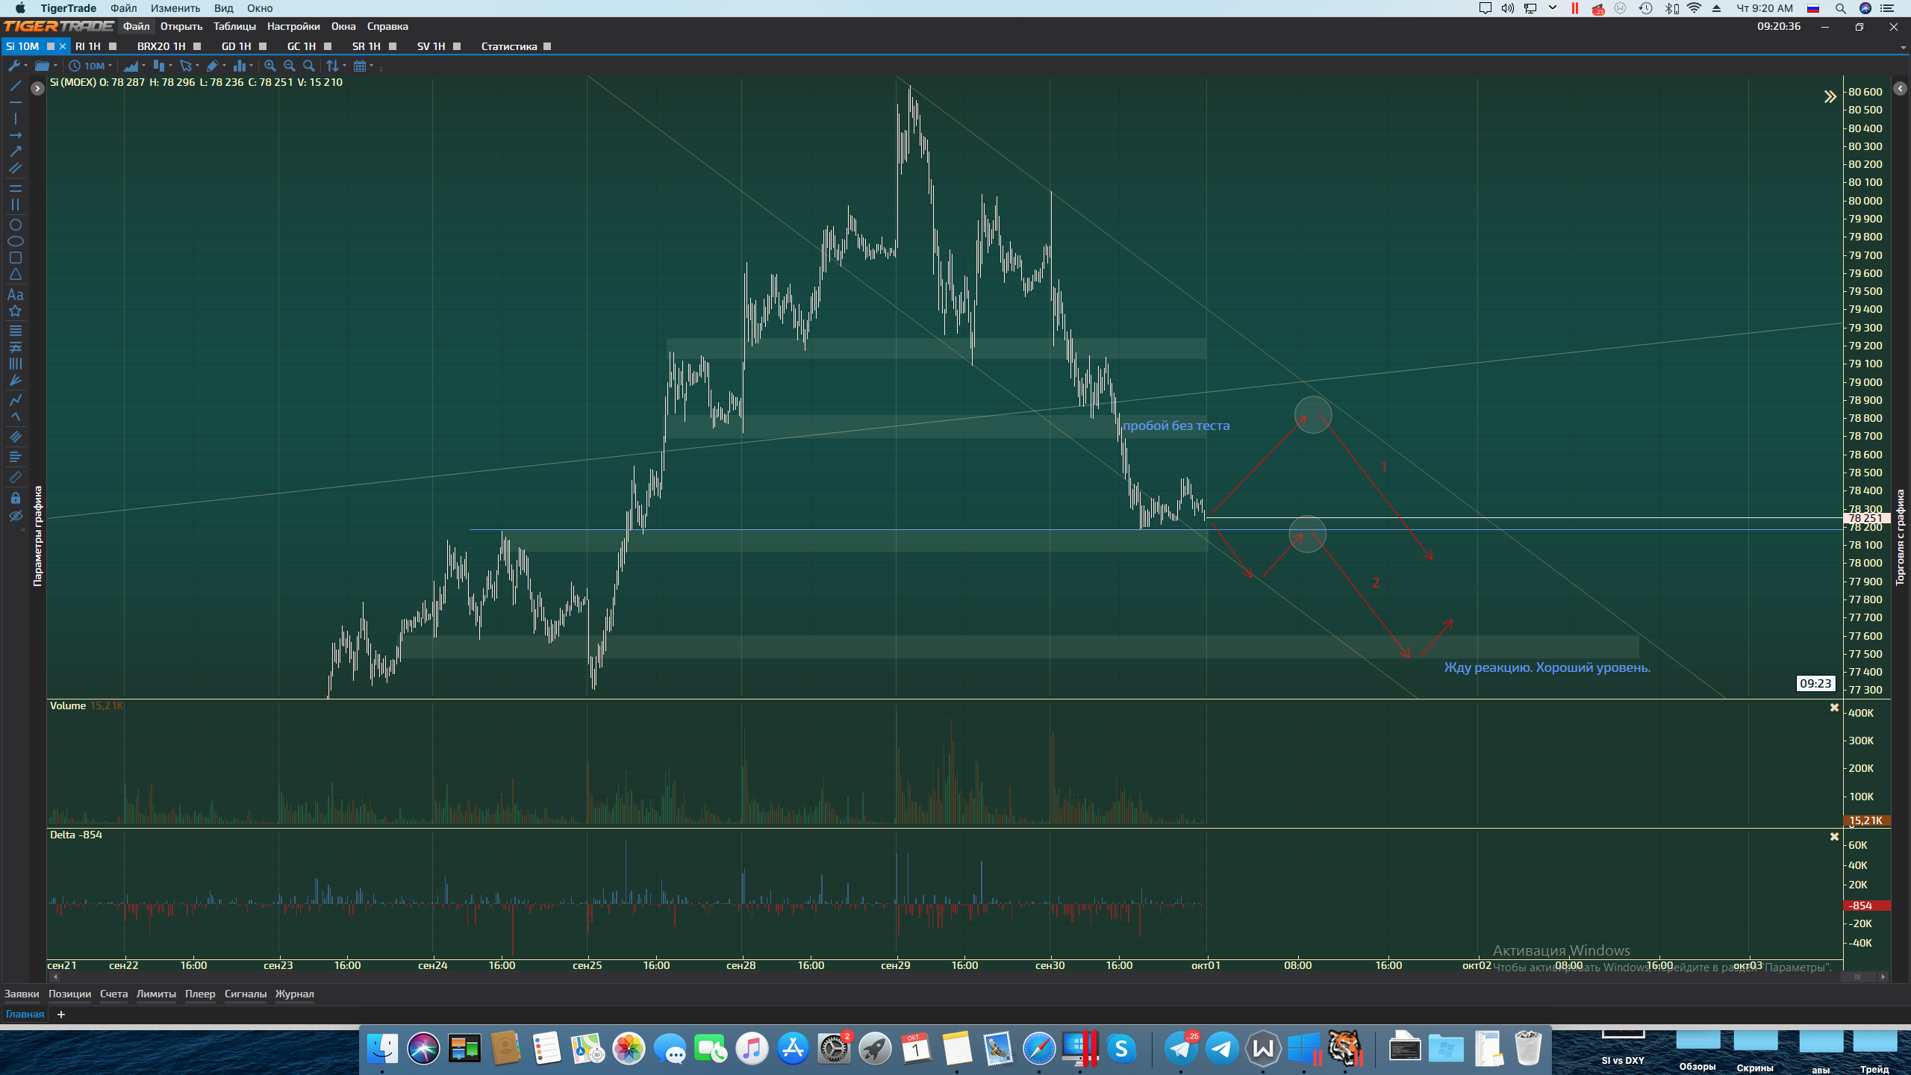Open the pencil drawing dropdown
The image size is (1911, 1075).
pos(216,66)
